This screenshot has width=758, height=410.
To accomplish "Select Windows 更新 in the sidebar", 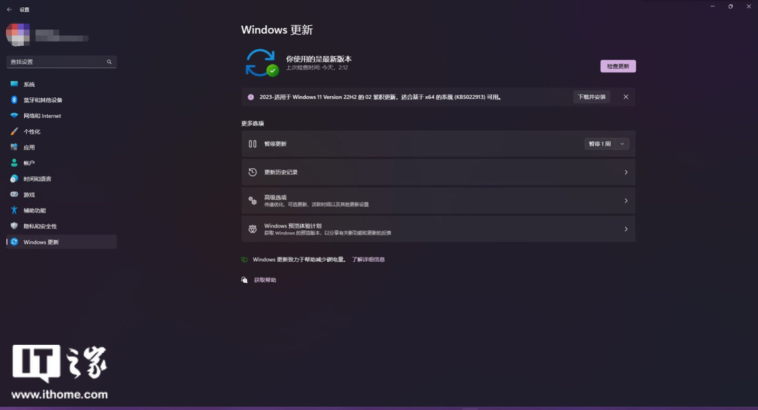I will (x=62, y=242).
